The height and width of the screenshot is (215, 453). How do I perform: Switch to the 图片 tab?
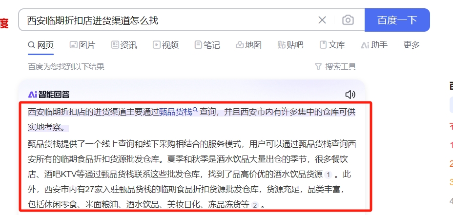82,45
